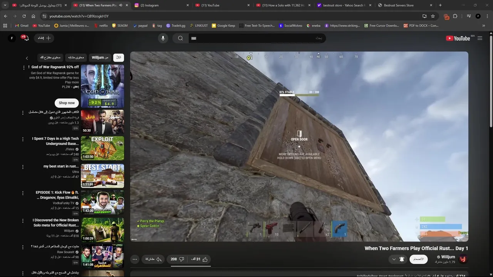493x277 pixels.
Task: Open the apps grid in bookmarks bar
Action: tap(5, 25)
